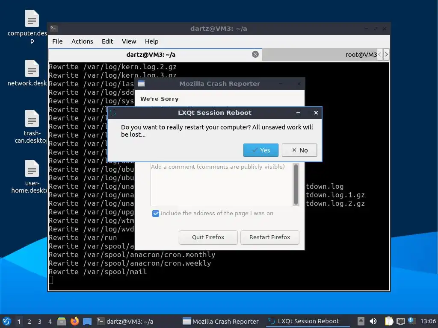Click the 13:06 panel clock
This screenshot has height=328, width=438.
click(x=428, y=321)
